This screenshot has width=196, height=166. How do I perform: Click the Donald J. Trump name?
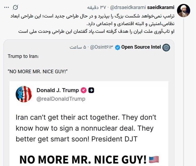point(58,90)
